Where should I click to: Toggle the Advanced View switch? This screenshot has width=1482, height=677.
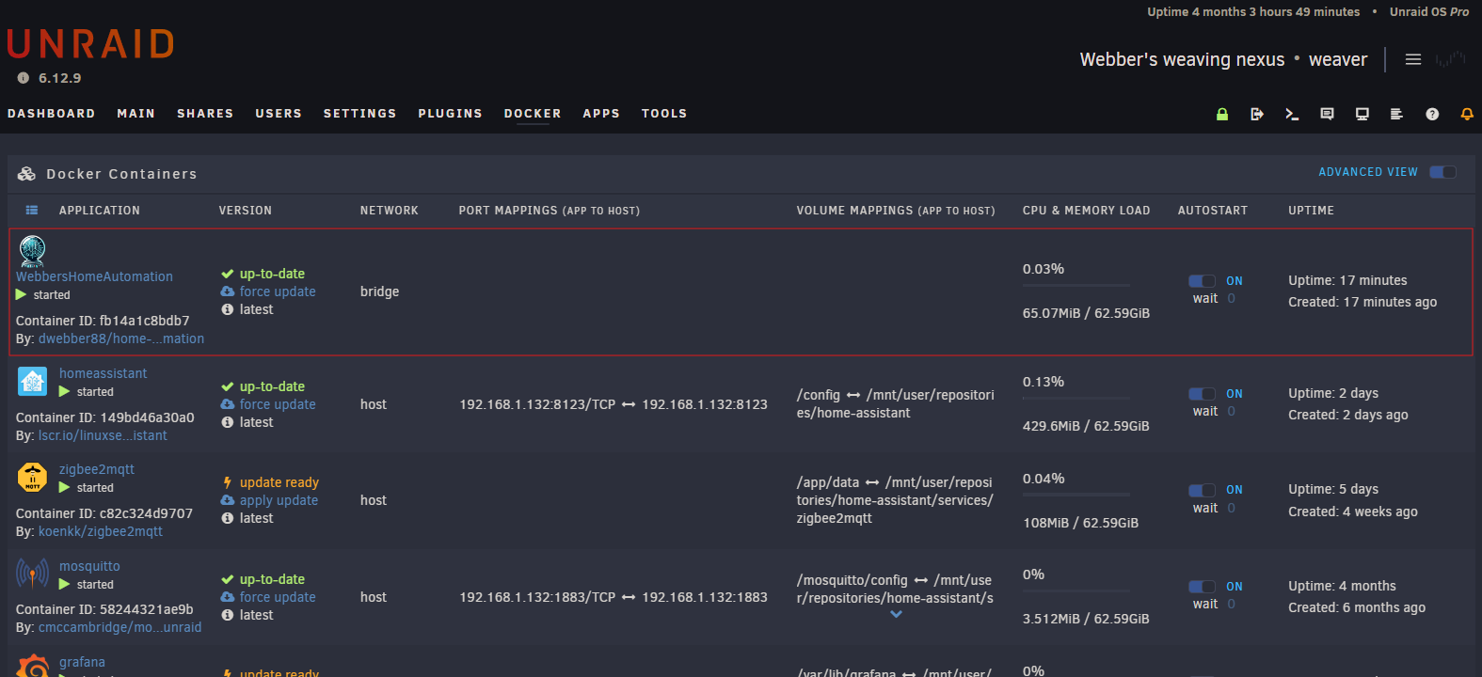1442,172
